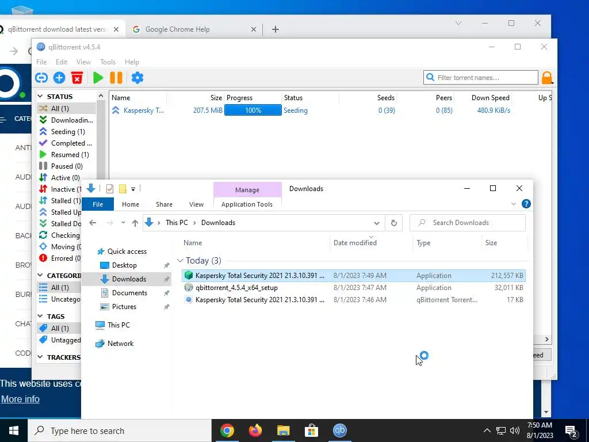Viewport: 589px width, 442px height.
Task: Click qBittorrent Add torrent link icon
Action: [41, 78]
